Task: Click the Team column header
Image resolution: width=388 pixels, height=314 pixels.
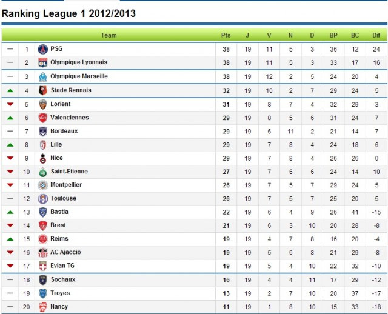Action: [109, 35]
